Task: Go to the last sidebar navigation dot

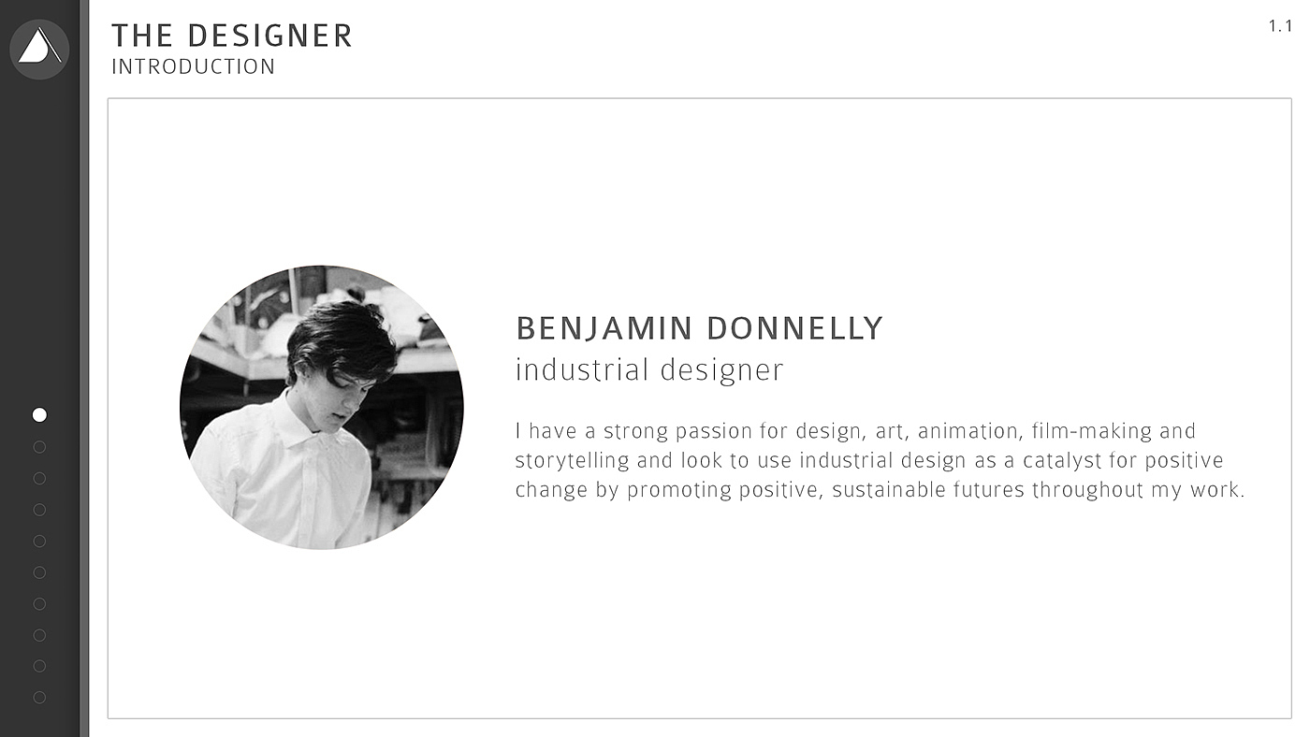Action: 39,697
